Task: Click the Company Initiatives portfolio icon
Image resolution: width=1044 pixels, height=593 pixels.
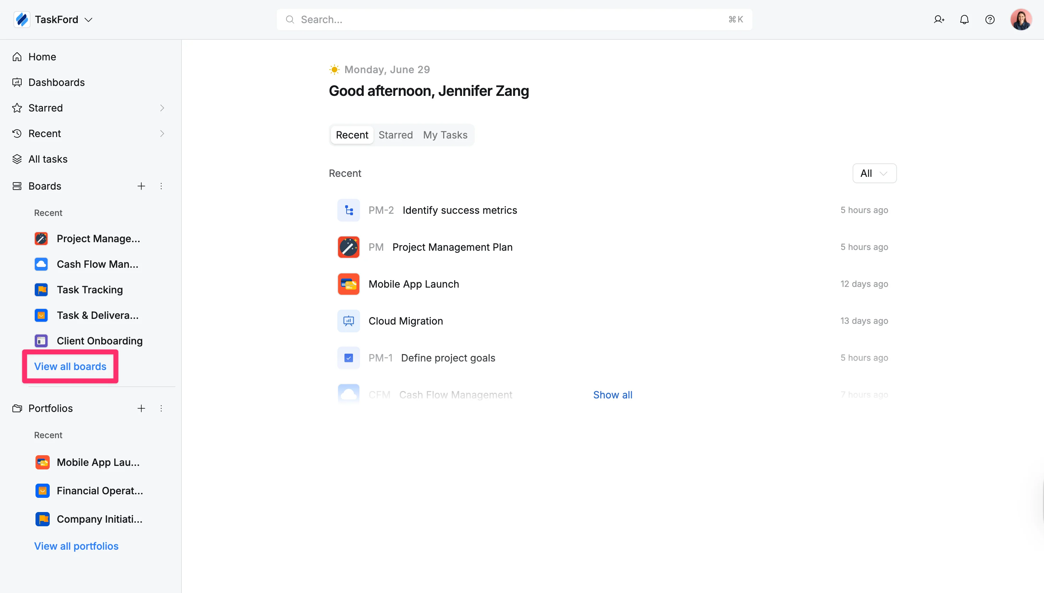Action: 42,519
